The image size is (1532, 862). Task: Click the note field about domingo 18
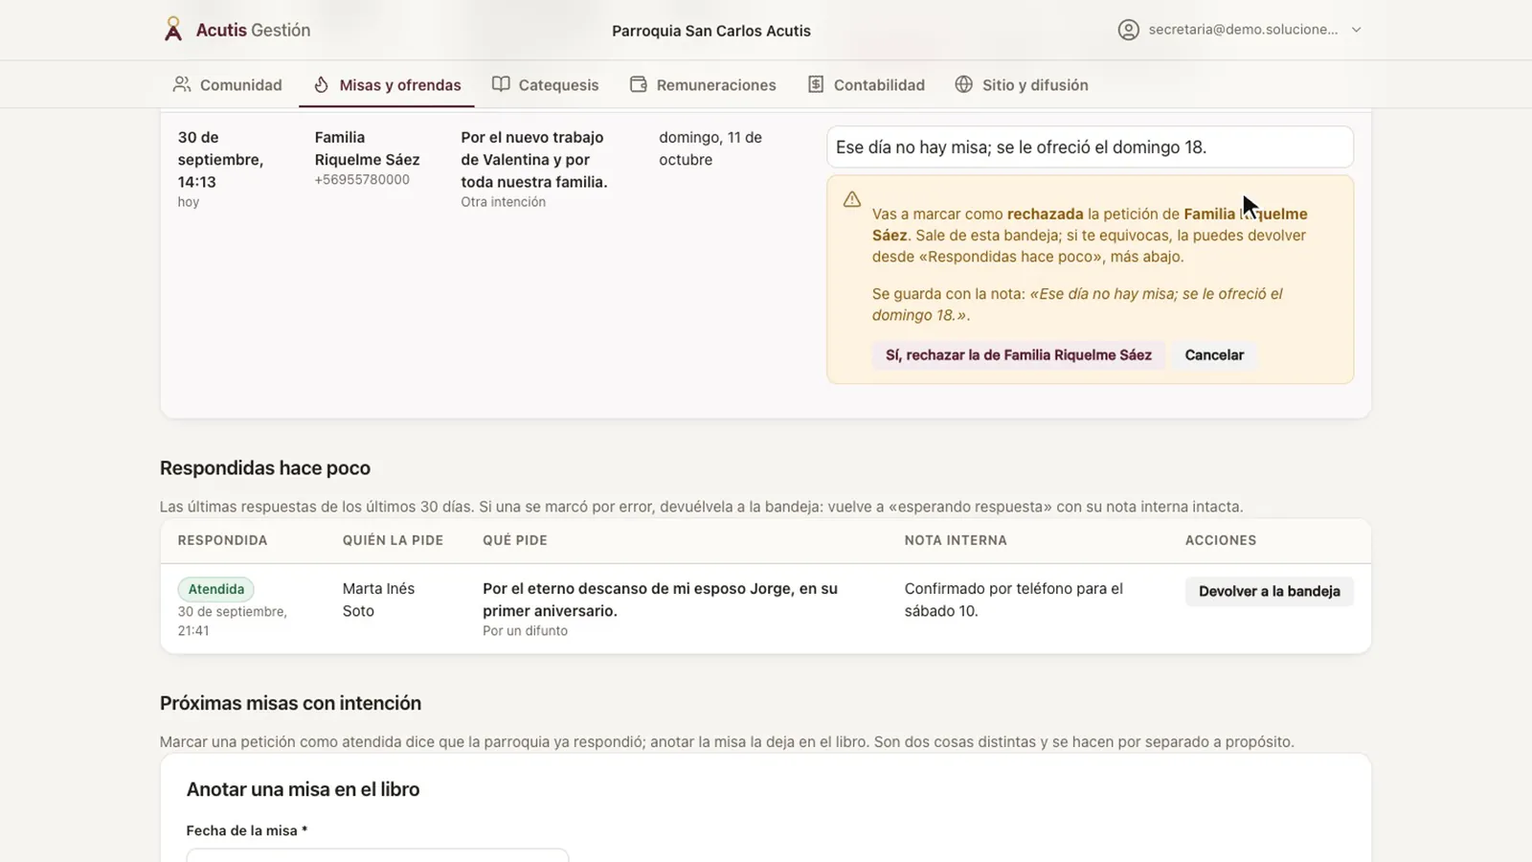pyautogui.click(x=1090, y=147)
